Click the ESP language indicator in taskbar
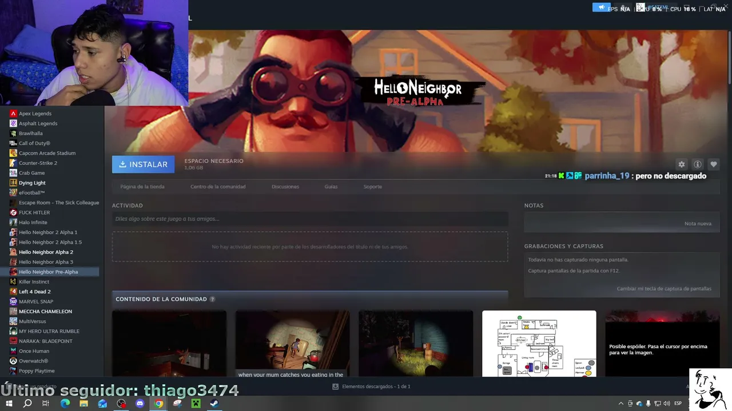Viewport: 732px width, 411px height. point(678,404)
